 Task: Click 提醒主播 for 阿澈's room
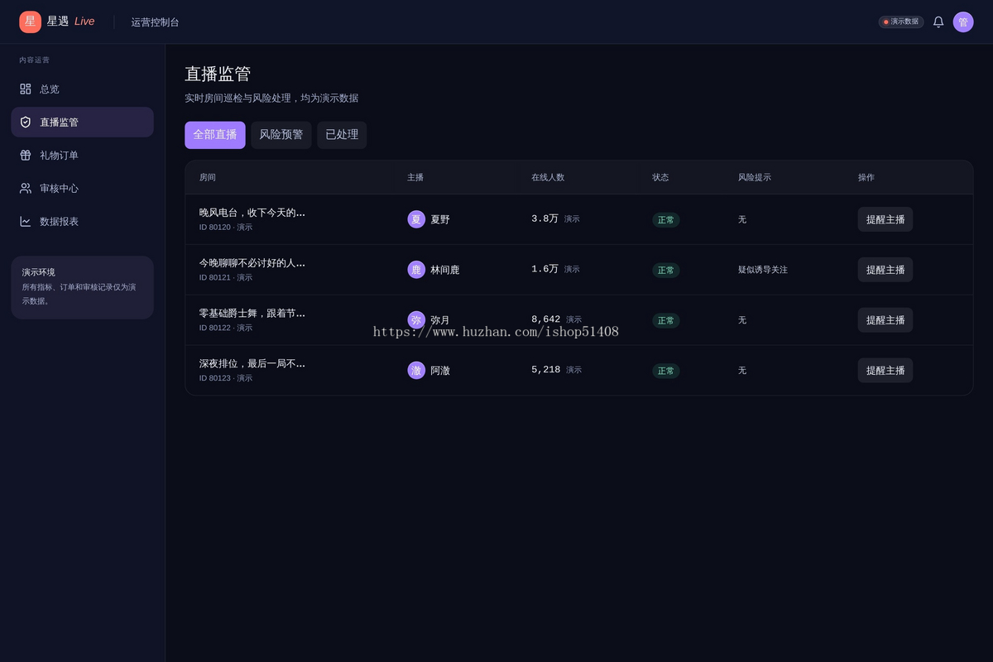[885, 370]
